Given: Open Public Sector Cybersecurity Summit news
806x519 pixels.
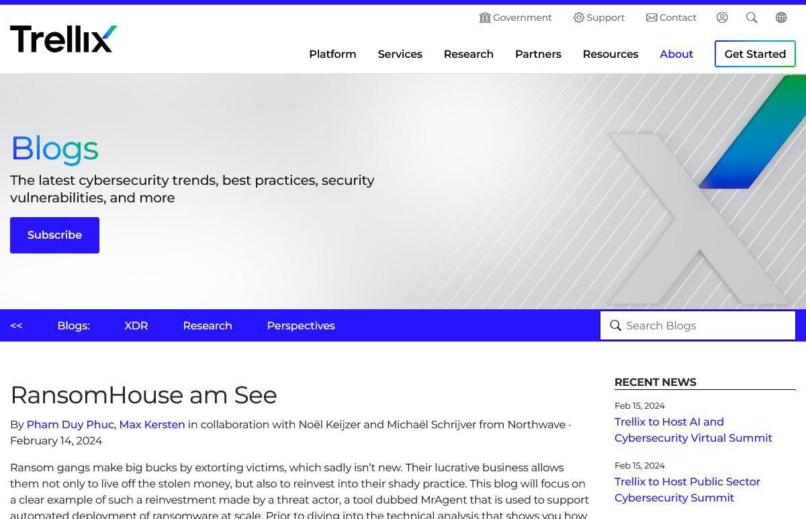Looking at the screenshot, I should point(687,490).
